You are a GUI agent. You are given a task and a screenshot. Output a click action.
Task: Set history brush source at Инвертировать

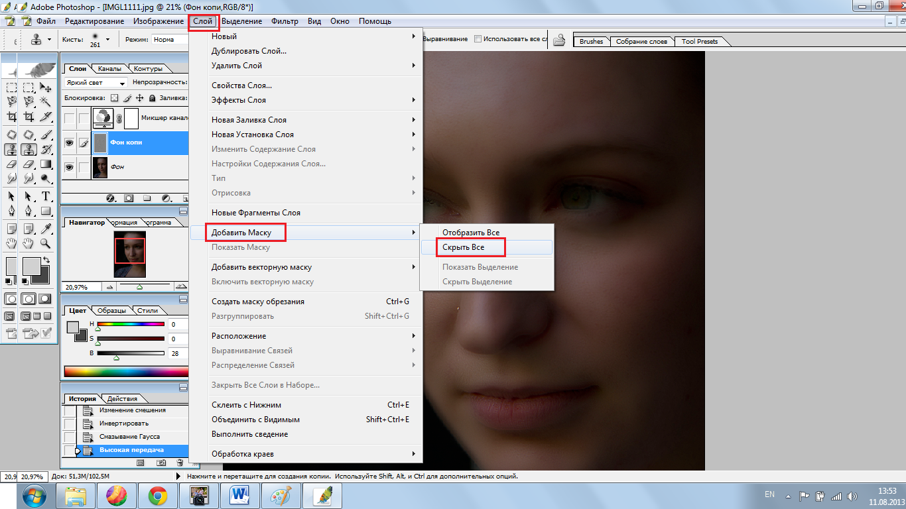pyautogui.click(x=69, y=424)
